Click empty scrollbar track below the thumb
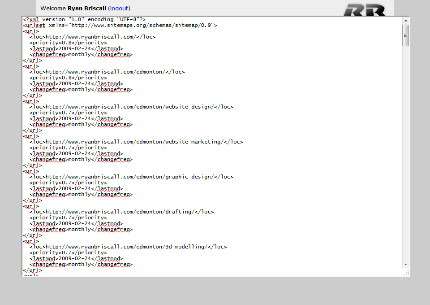 point(406,157)
